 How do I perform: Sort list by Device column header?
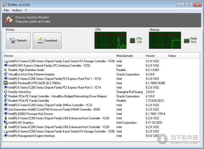[x=59, y=56]
